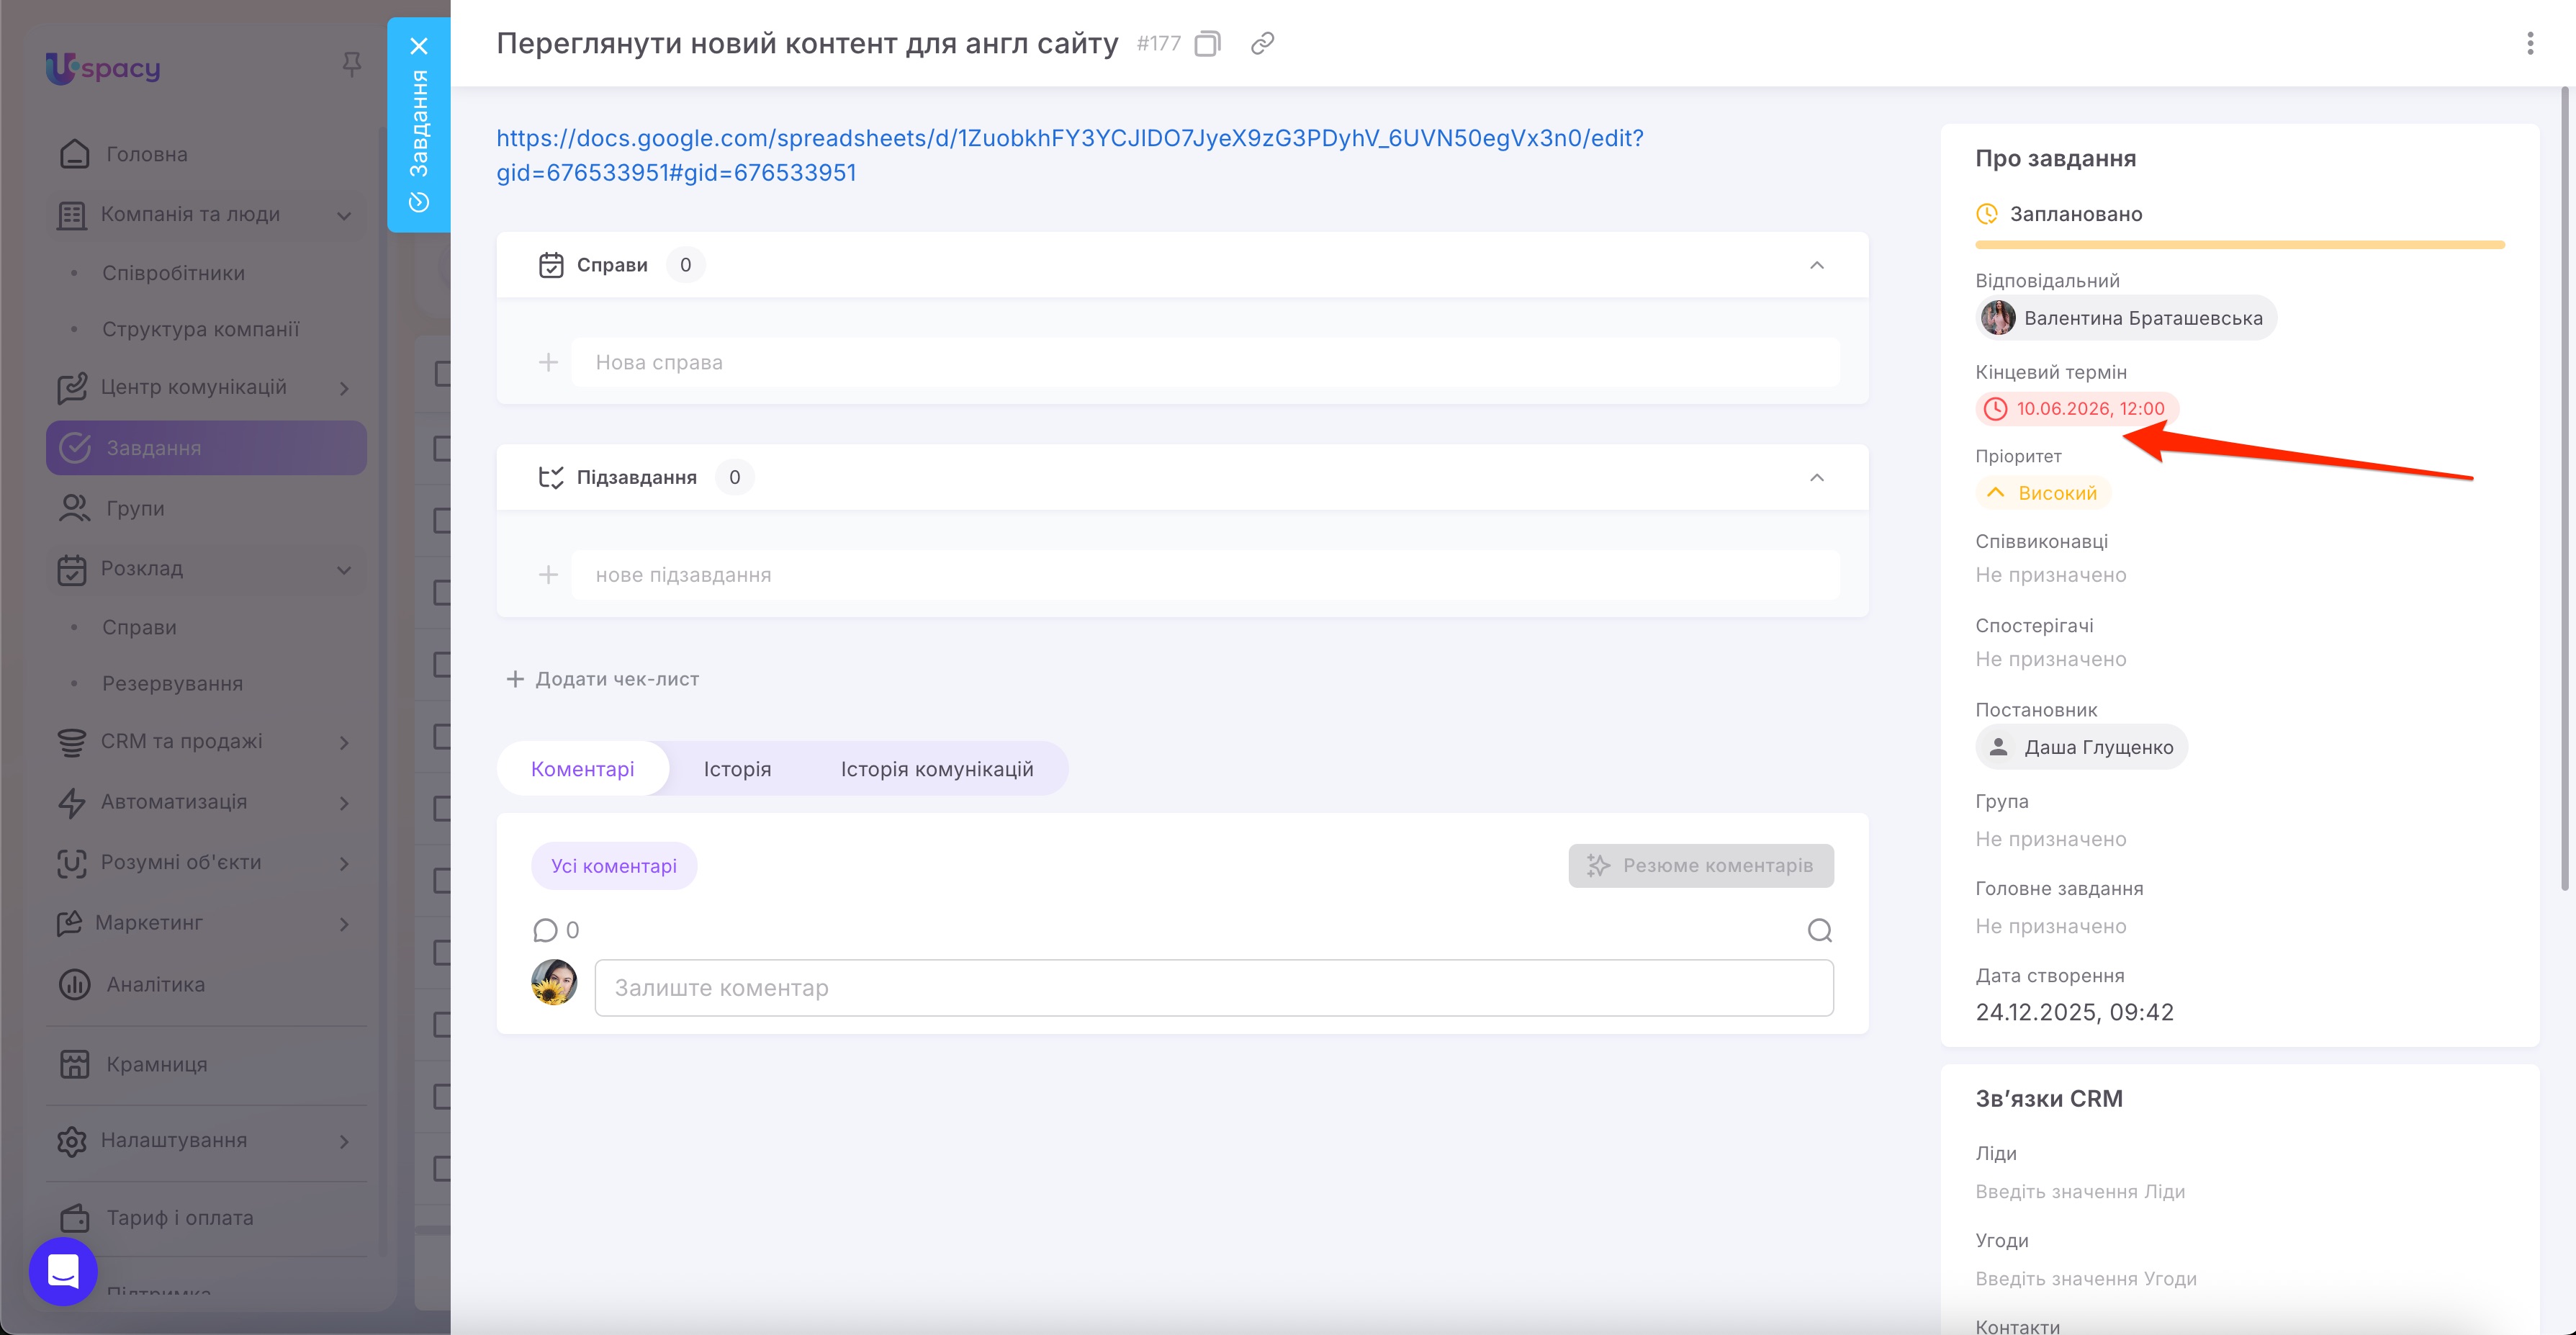Screen dimensions: 2576x1335
Task: Pin sidebar using pushpin icon
Action: (351, 65)
